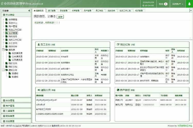
Task: Expand the 库存管理 accordion section
Action: [x=16, y=100]
